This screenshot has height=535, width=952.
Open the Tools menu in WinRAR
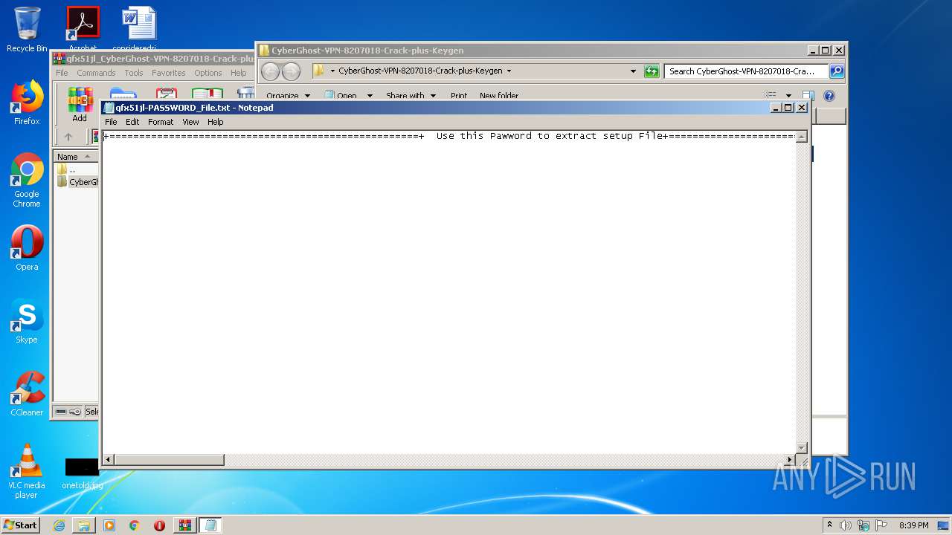134,73
